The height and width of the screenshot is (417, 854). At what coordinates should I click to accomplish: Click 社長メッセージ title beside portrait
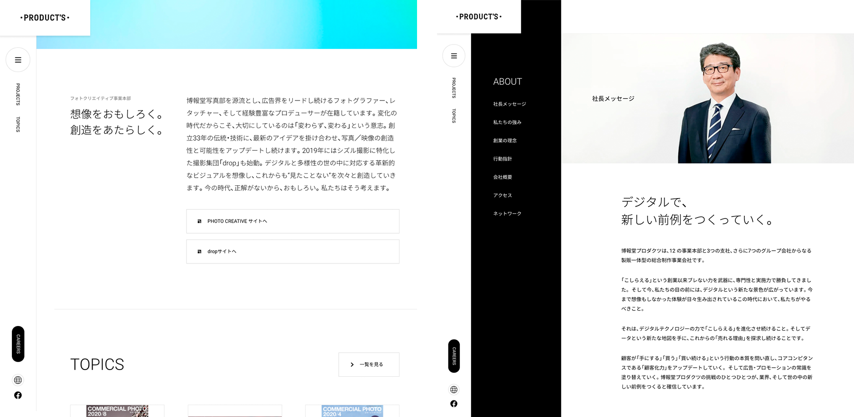click(x=613, y=99)
